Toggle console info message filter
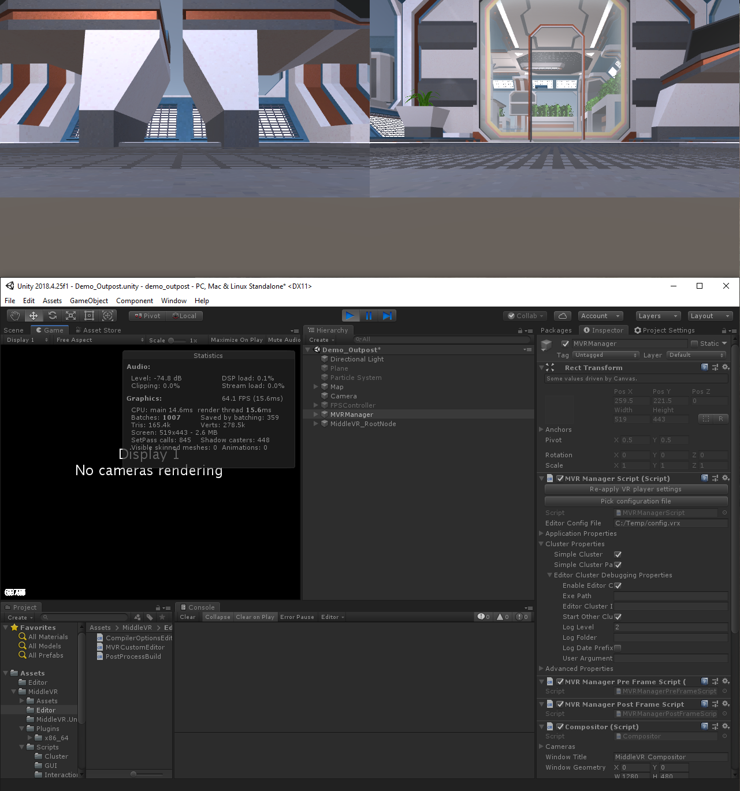Screen dimensions: 740x791 pyautogui.click(x=484, y=617)
